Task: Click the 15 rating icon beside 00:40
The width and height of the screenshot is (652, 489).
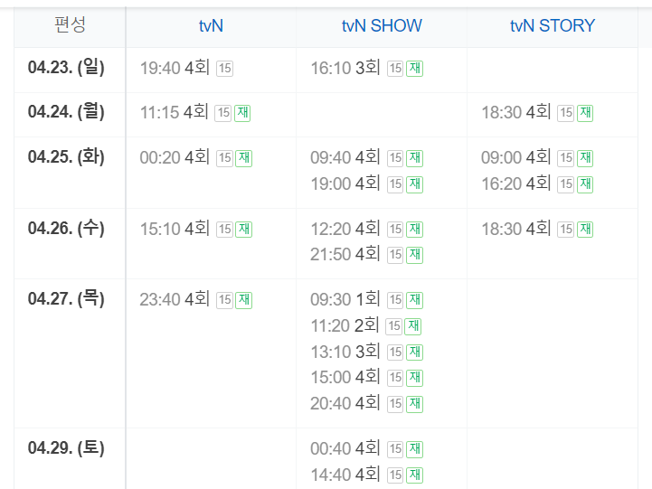Action: (x=395, y=449)
